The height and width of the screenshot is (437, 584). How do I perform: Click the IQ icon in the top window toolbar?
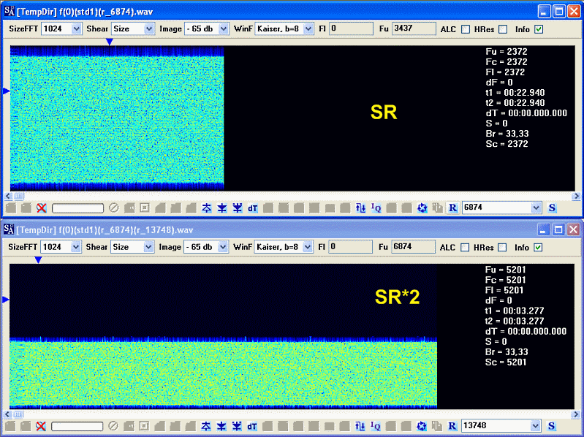(376, 208)
